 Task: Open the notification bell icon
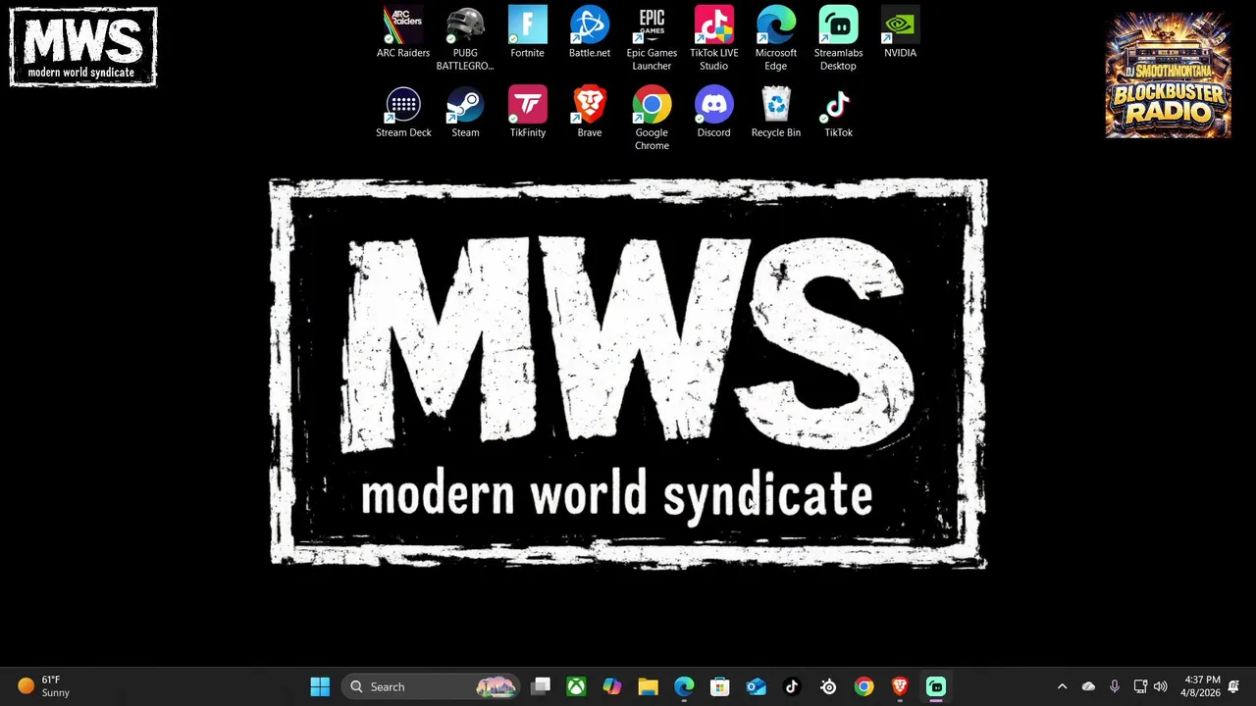(x=1234, y=687)
